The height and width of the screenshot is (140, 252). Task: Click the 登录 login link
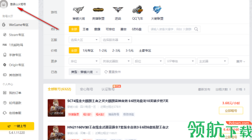point(18,4)
